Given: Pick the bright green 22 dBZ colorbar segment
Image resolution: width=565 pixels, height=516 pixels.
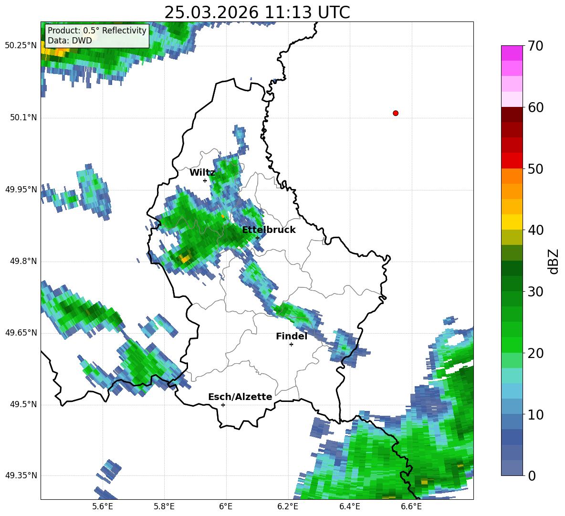Looking at the screenshot, I should 512,345.
